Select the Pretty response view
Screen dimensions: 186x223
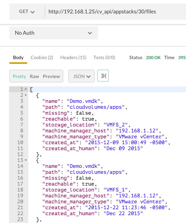click(19, 76)
